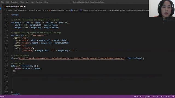Open the Go menu
Image resolution: width=175 pixels, height=98 pixels.
pyautogui.click(x=27, y=2)
